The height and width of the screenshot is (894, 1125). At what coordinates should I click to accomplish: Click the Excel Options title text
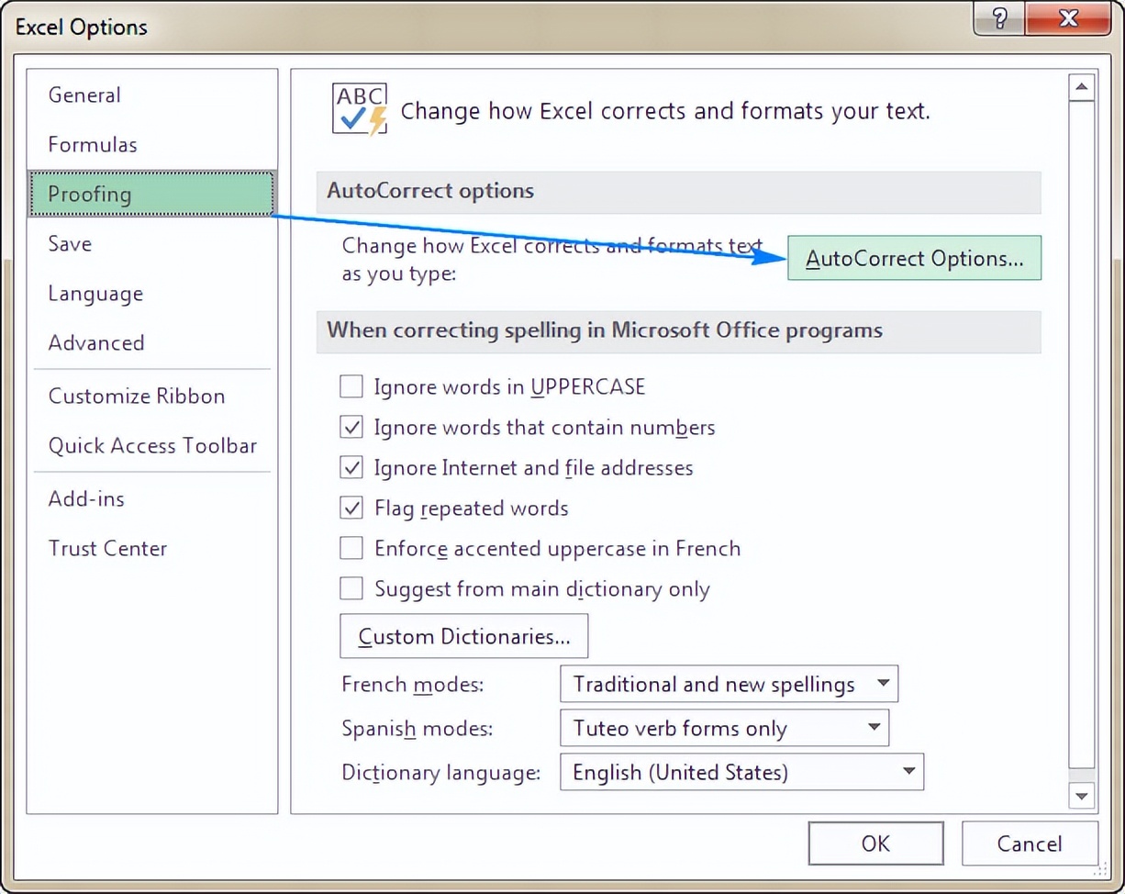(x=81, y=27)
